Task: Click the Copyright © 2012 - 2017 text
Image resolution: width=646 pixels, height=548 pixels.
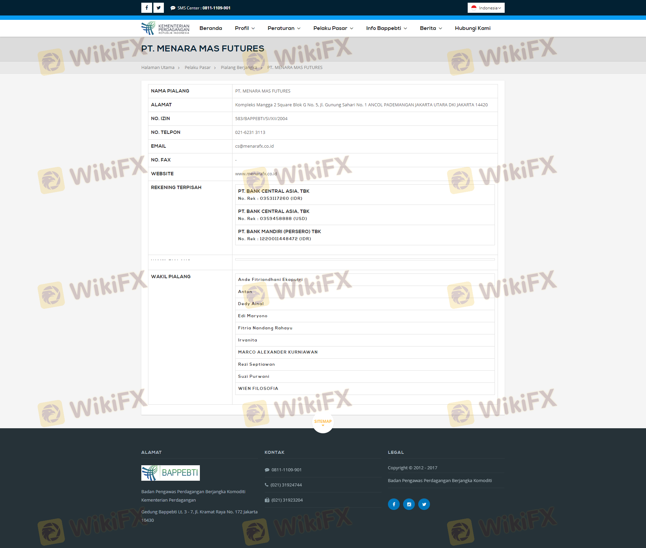Action: pos(412,468)
